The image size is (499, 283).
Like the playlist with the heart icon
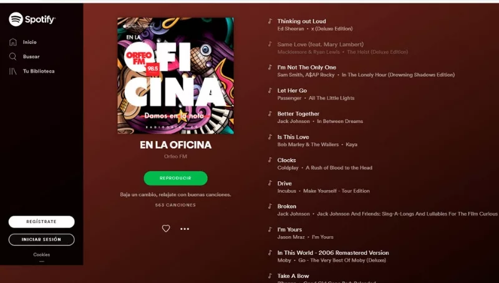(166, 229)
